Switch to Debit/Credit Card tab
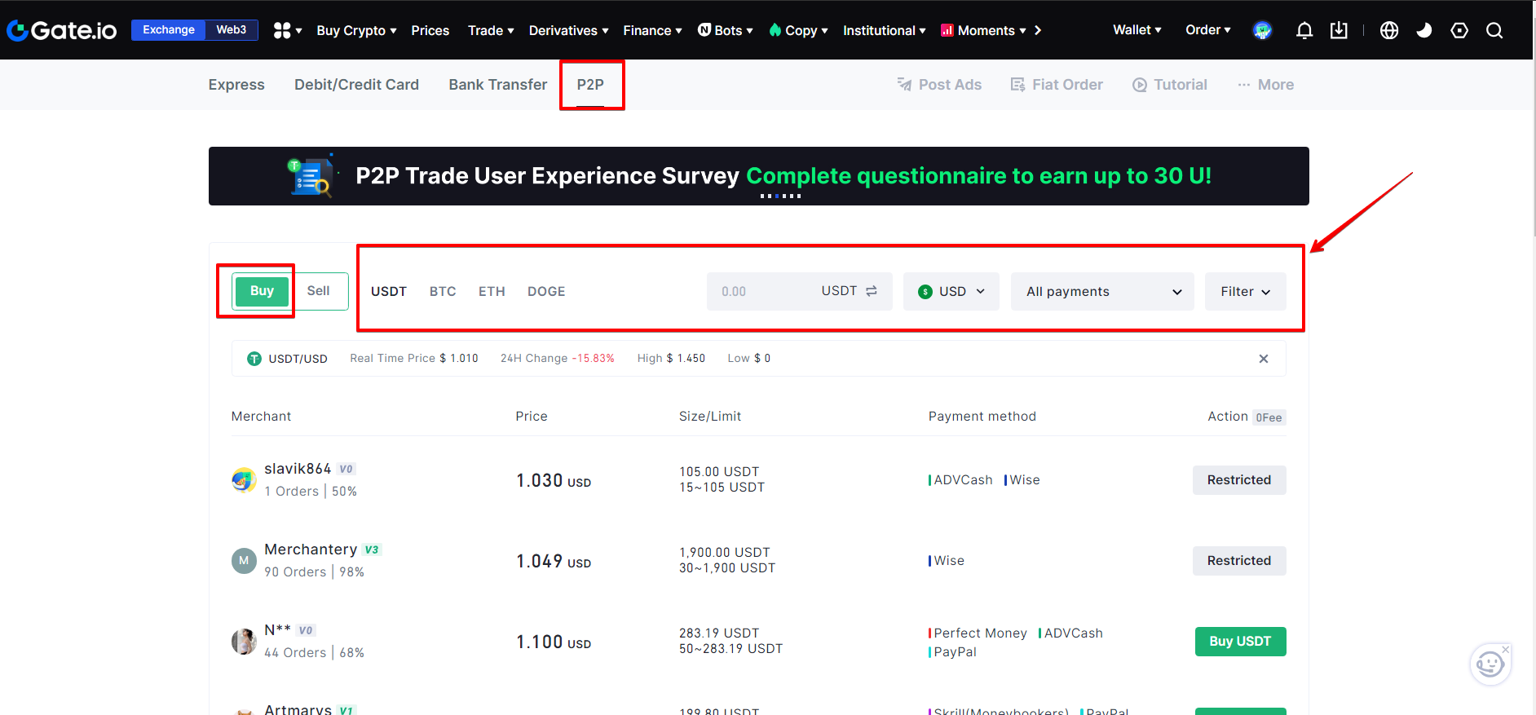The image size is (1536, 715). click(356, 85)
